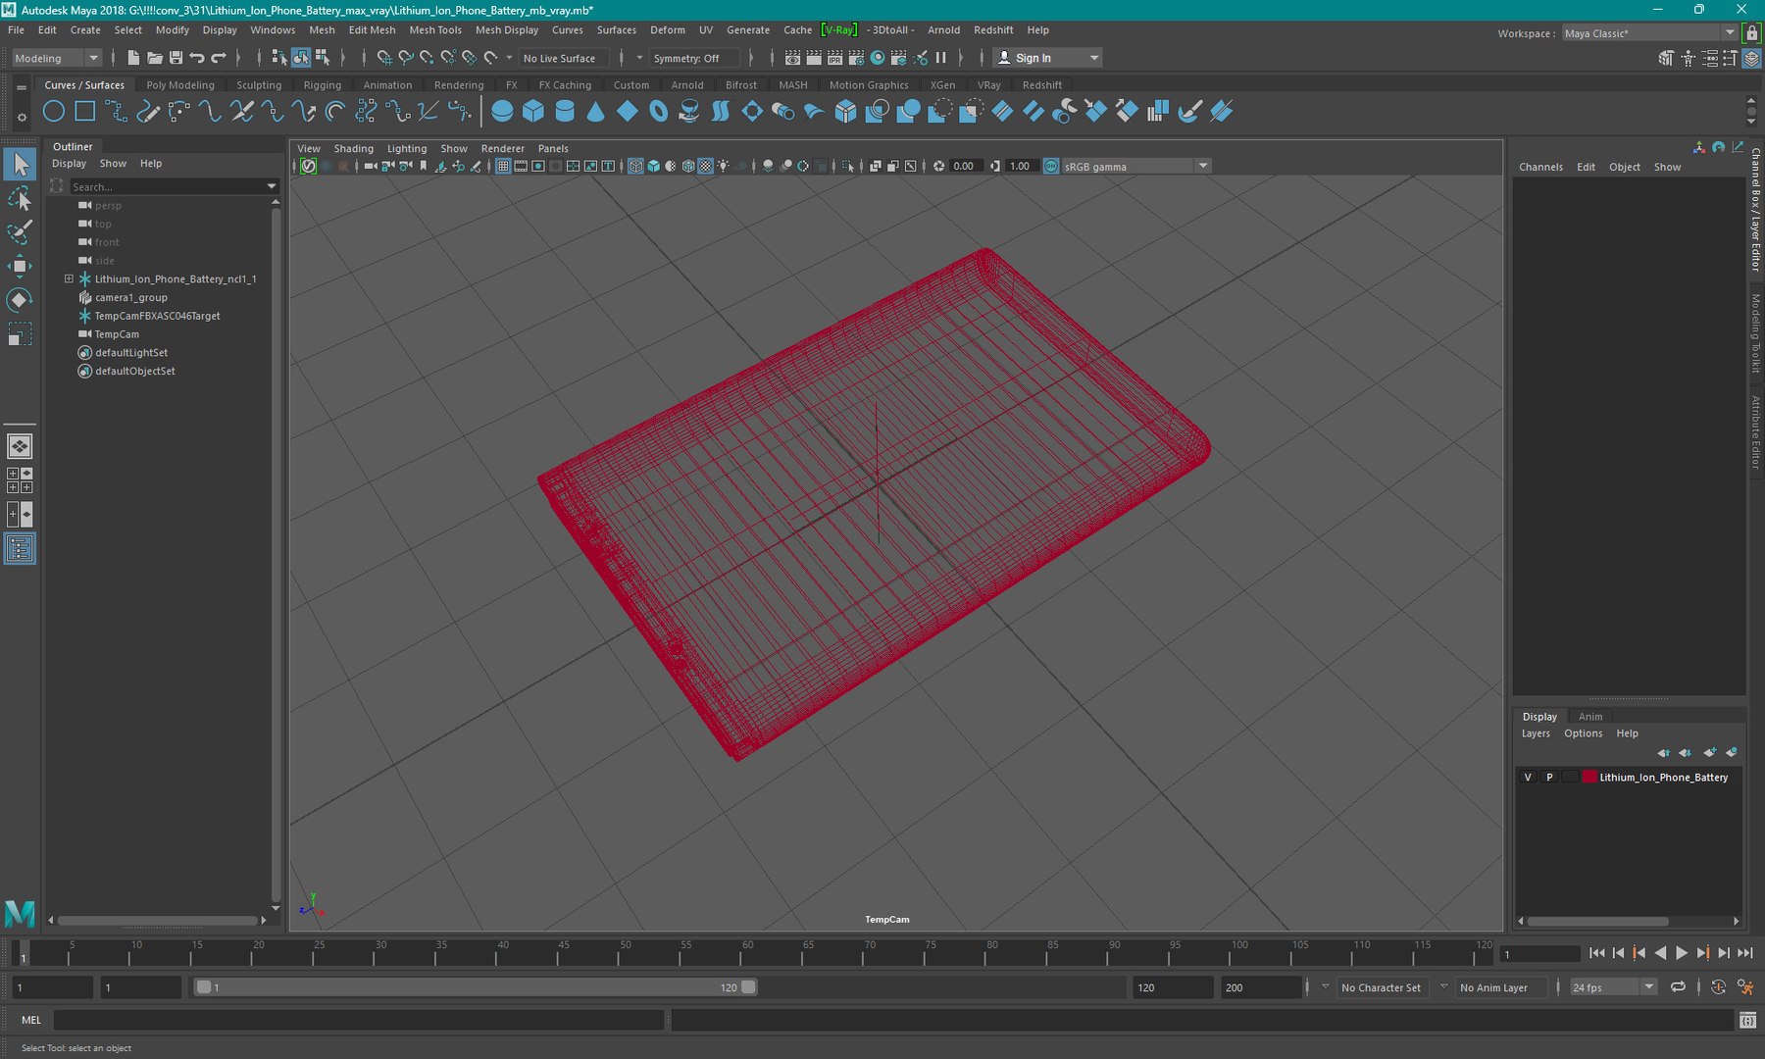The width and height of the screenshot is (1765, 1059).
Task: Switch to four view layout
Action: coord(20,479)
